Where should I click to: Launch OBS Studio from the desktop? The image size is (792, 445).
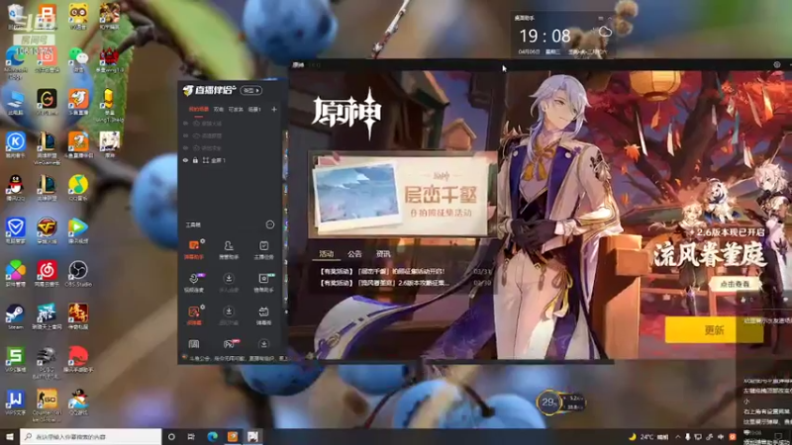(x=78, y=274)
